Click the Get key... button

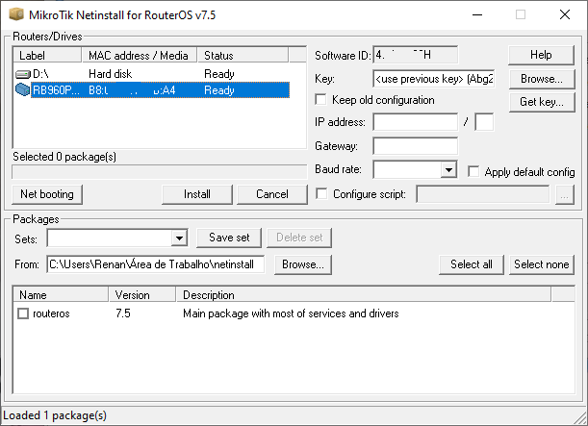542,102
